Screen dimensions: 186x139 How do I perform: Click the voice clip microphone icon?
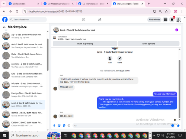(54, 126)
